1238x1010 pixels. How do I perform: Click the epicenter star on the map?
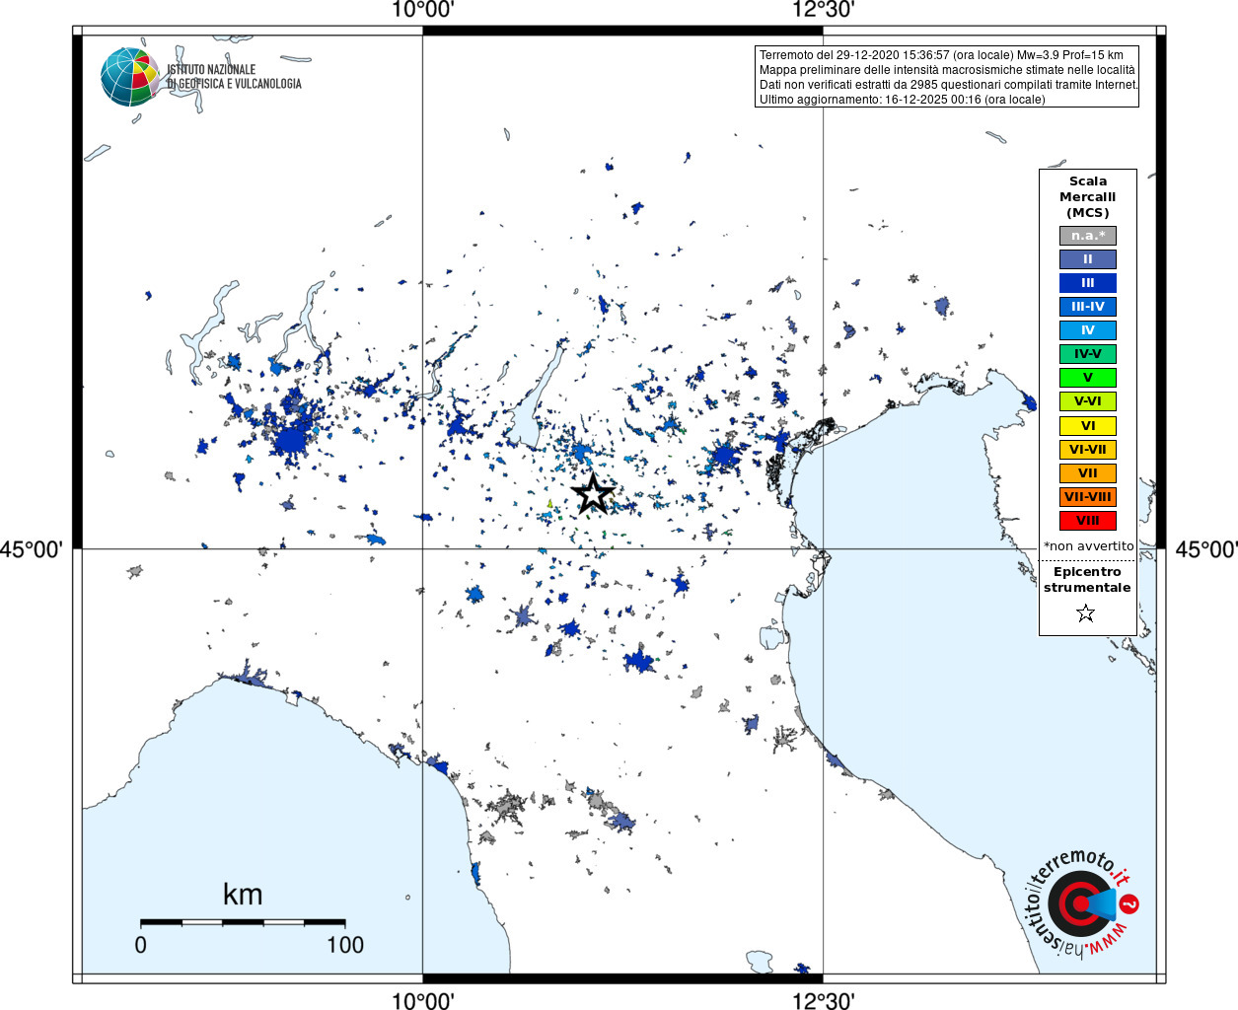coord(593,493)
